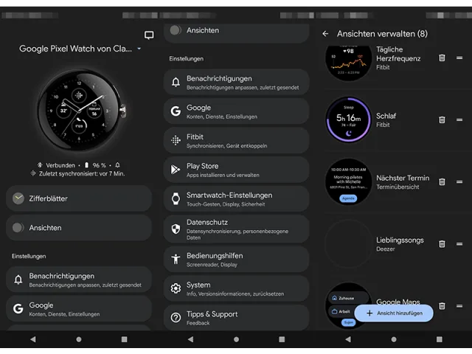Tap Ansicht hinzufügen button
Image resolution: width=472 pixels, height=354 pixels.
[394, 313]
